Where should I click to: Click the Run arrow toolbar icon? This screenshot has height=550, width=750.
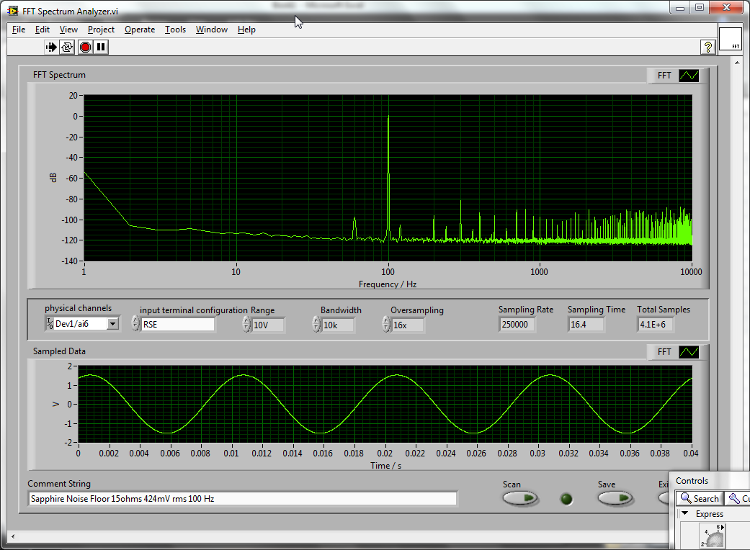point(50,47)
